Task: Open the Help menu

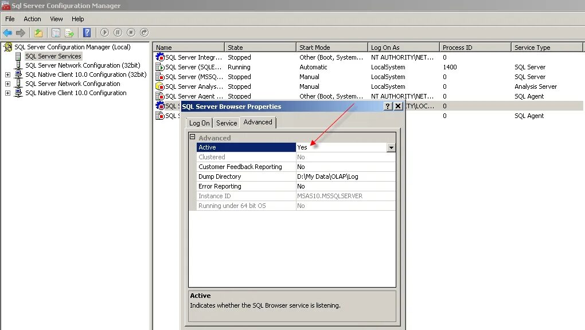Action: point(77,19)
